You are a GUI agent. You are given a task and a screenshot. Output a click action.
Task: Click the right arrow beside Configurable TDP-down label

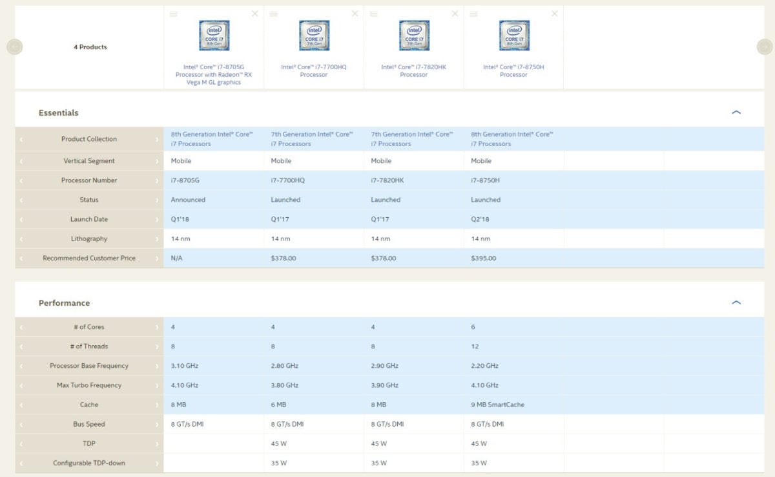[157, 463]
